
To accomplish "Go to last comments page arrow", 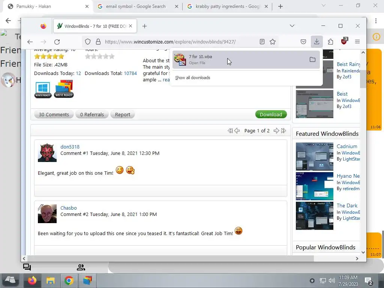I will coord(283,130).
